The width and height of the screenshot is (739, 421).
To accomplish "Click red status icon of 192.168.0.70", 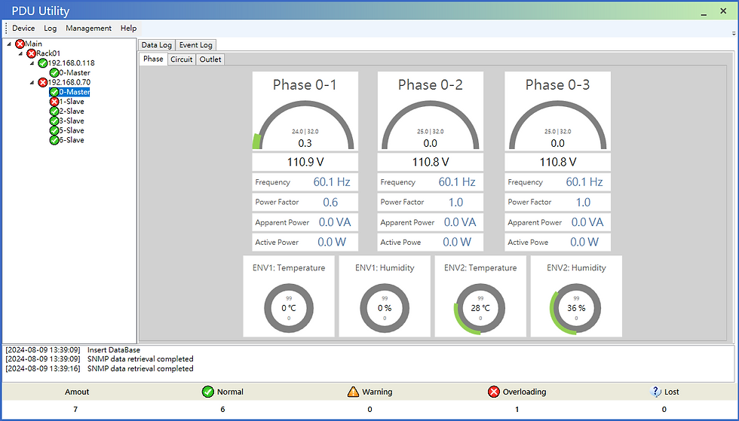I will coord(42,82).
